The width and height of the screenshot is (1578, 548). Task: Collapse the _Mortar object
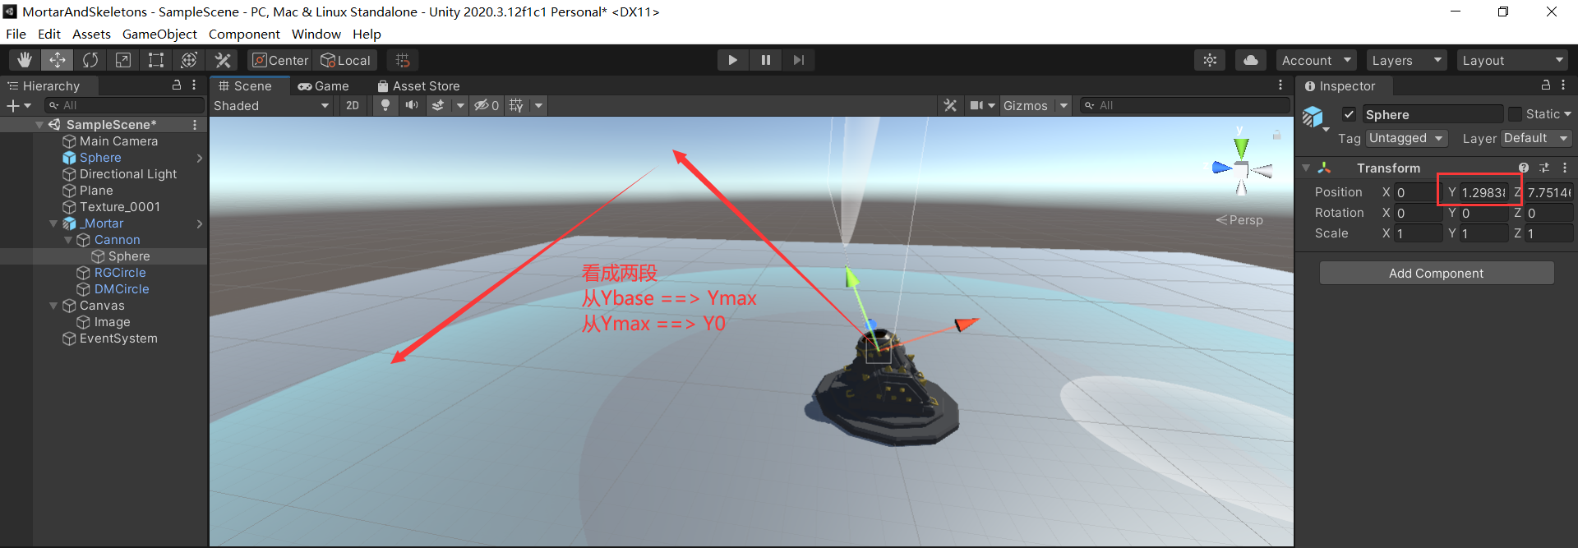tap(53, 223)
